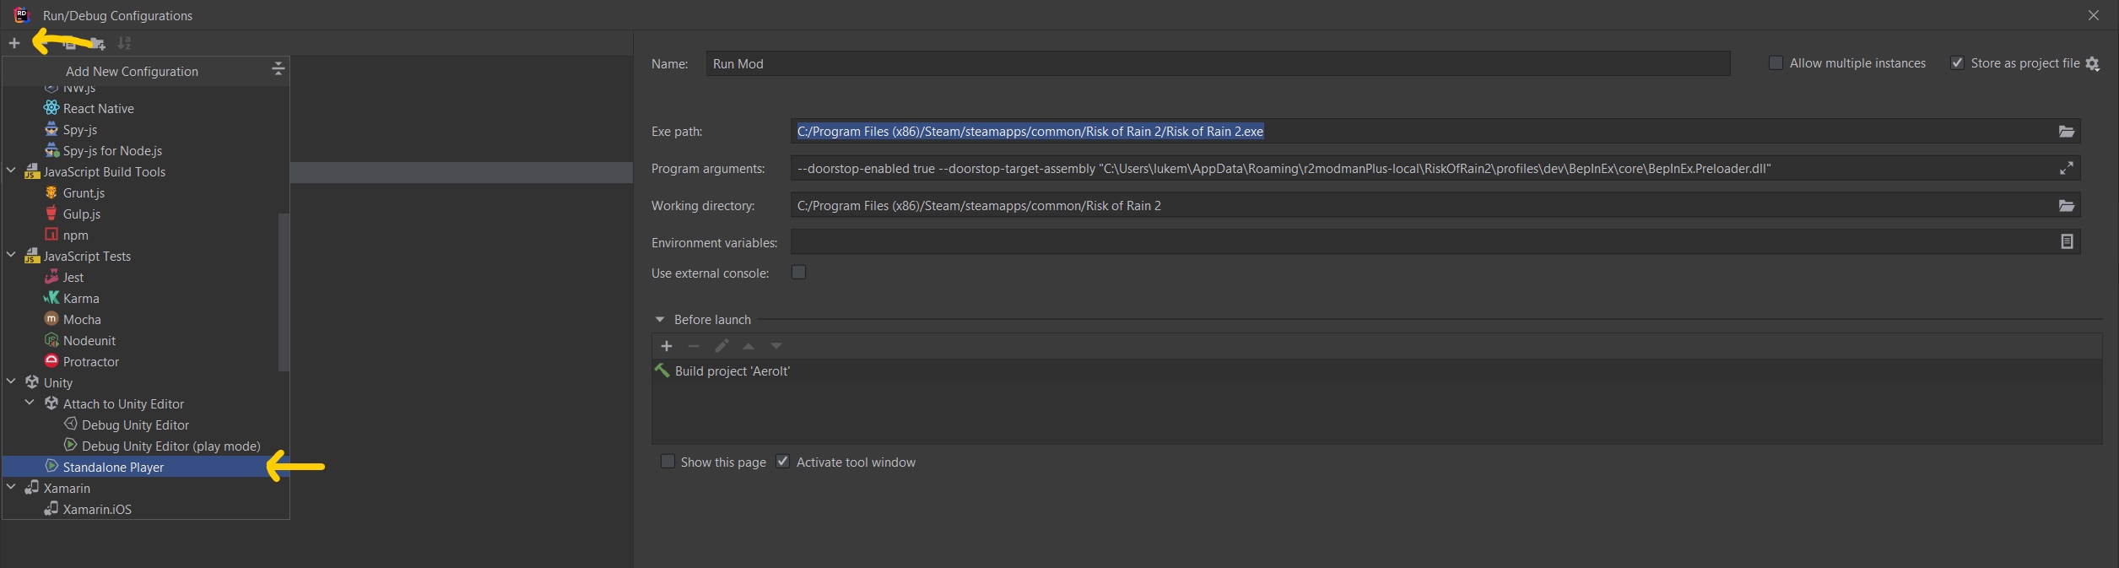2119x568 pixels.
Task: Edit the selected Before launch task
Action: tap(722, 346)
